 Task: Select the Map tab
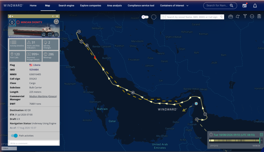click(x=47, y=6)
